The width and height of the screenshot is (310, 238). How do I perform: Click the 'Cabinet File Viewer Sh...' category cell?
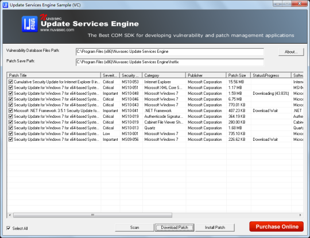pos(164,122)
